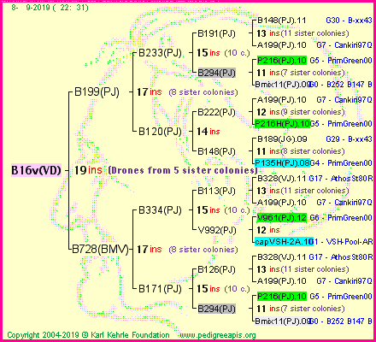Image resolution: width=376 pixels, height=342 pixels.
Task: Click the 8- 9-2019 (22:31) timestamp
Action: [50, 8]
